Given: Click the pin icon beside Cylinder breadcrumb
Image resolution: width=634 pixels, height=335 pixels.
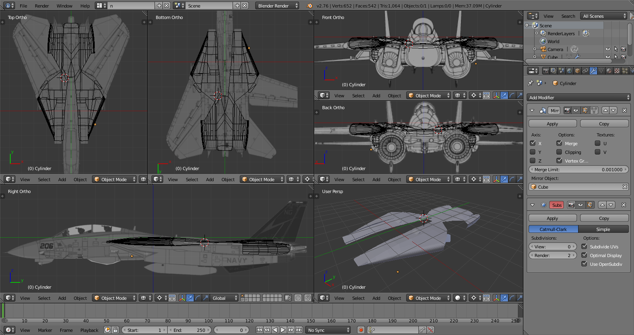Looking at the screenshot, I should pos(531,83).
